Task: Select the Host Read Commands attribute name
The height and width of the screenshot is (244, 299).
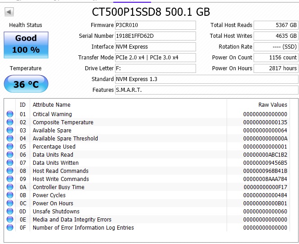Action: [x=60, y=171]
